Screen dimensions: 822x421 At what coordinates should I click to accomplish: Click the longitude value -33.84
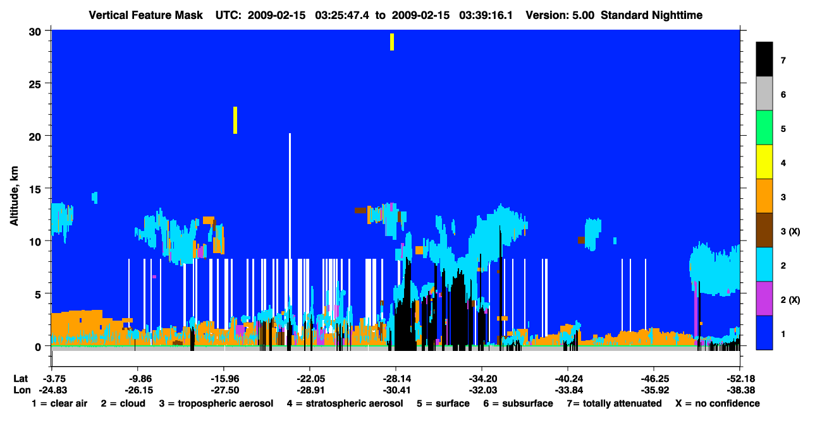pyautogui.click(x=567, y=390)
